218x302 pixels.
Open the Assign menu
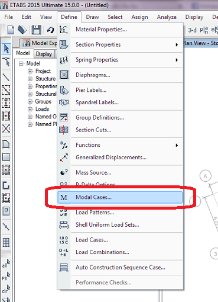pyautogui.click(x=139, y=17)
